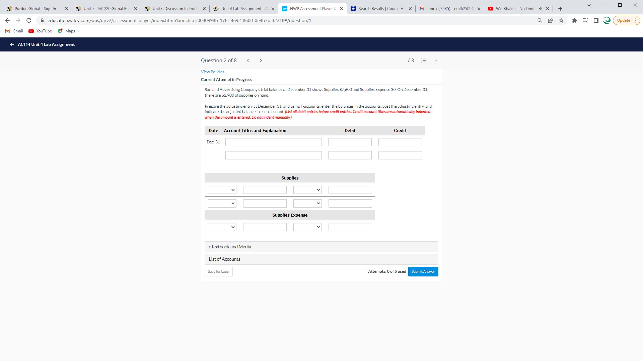643x361 pixels.
Task: Click the first Account Titles input field
Action: point(273,142)
